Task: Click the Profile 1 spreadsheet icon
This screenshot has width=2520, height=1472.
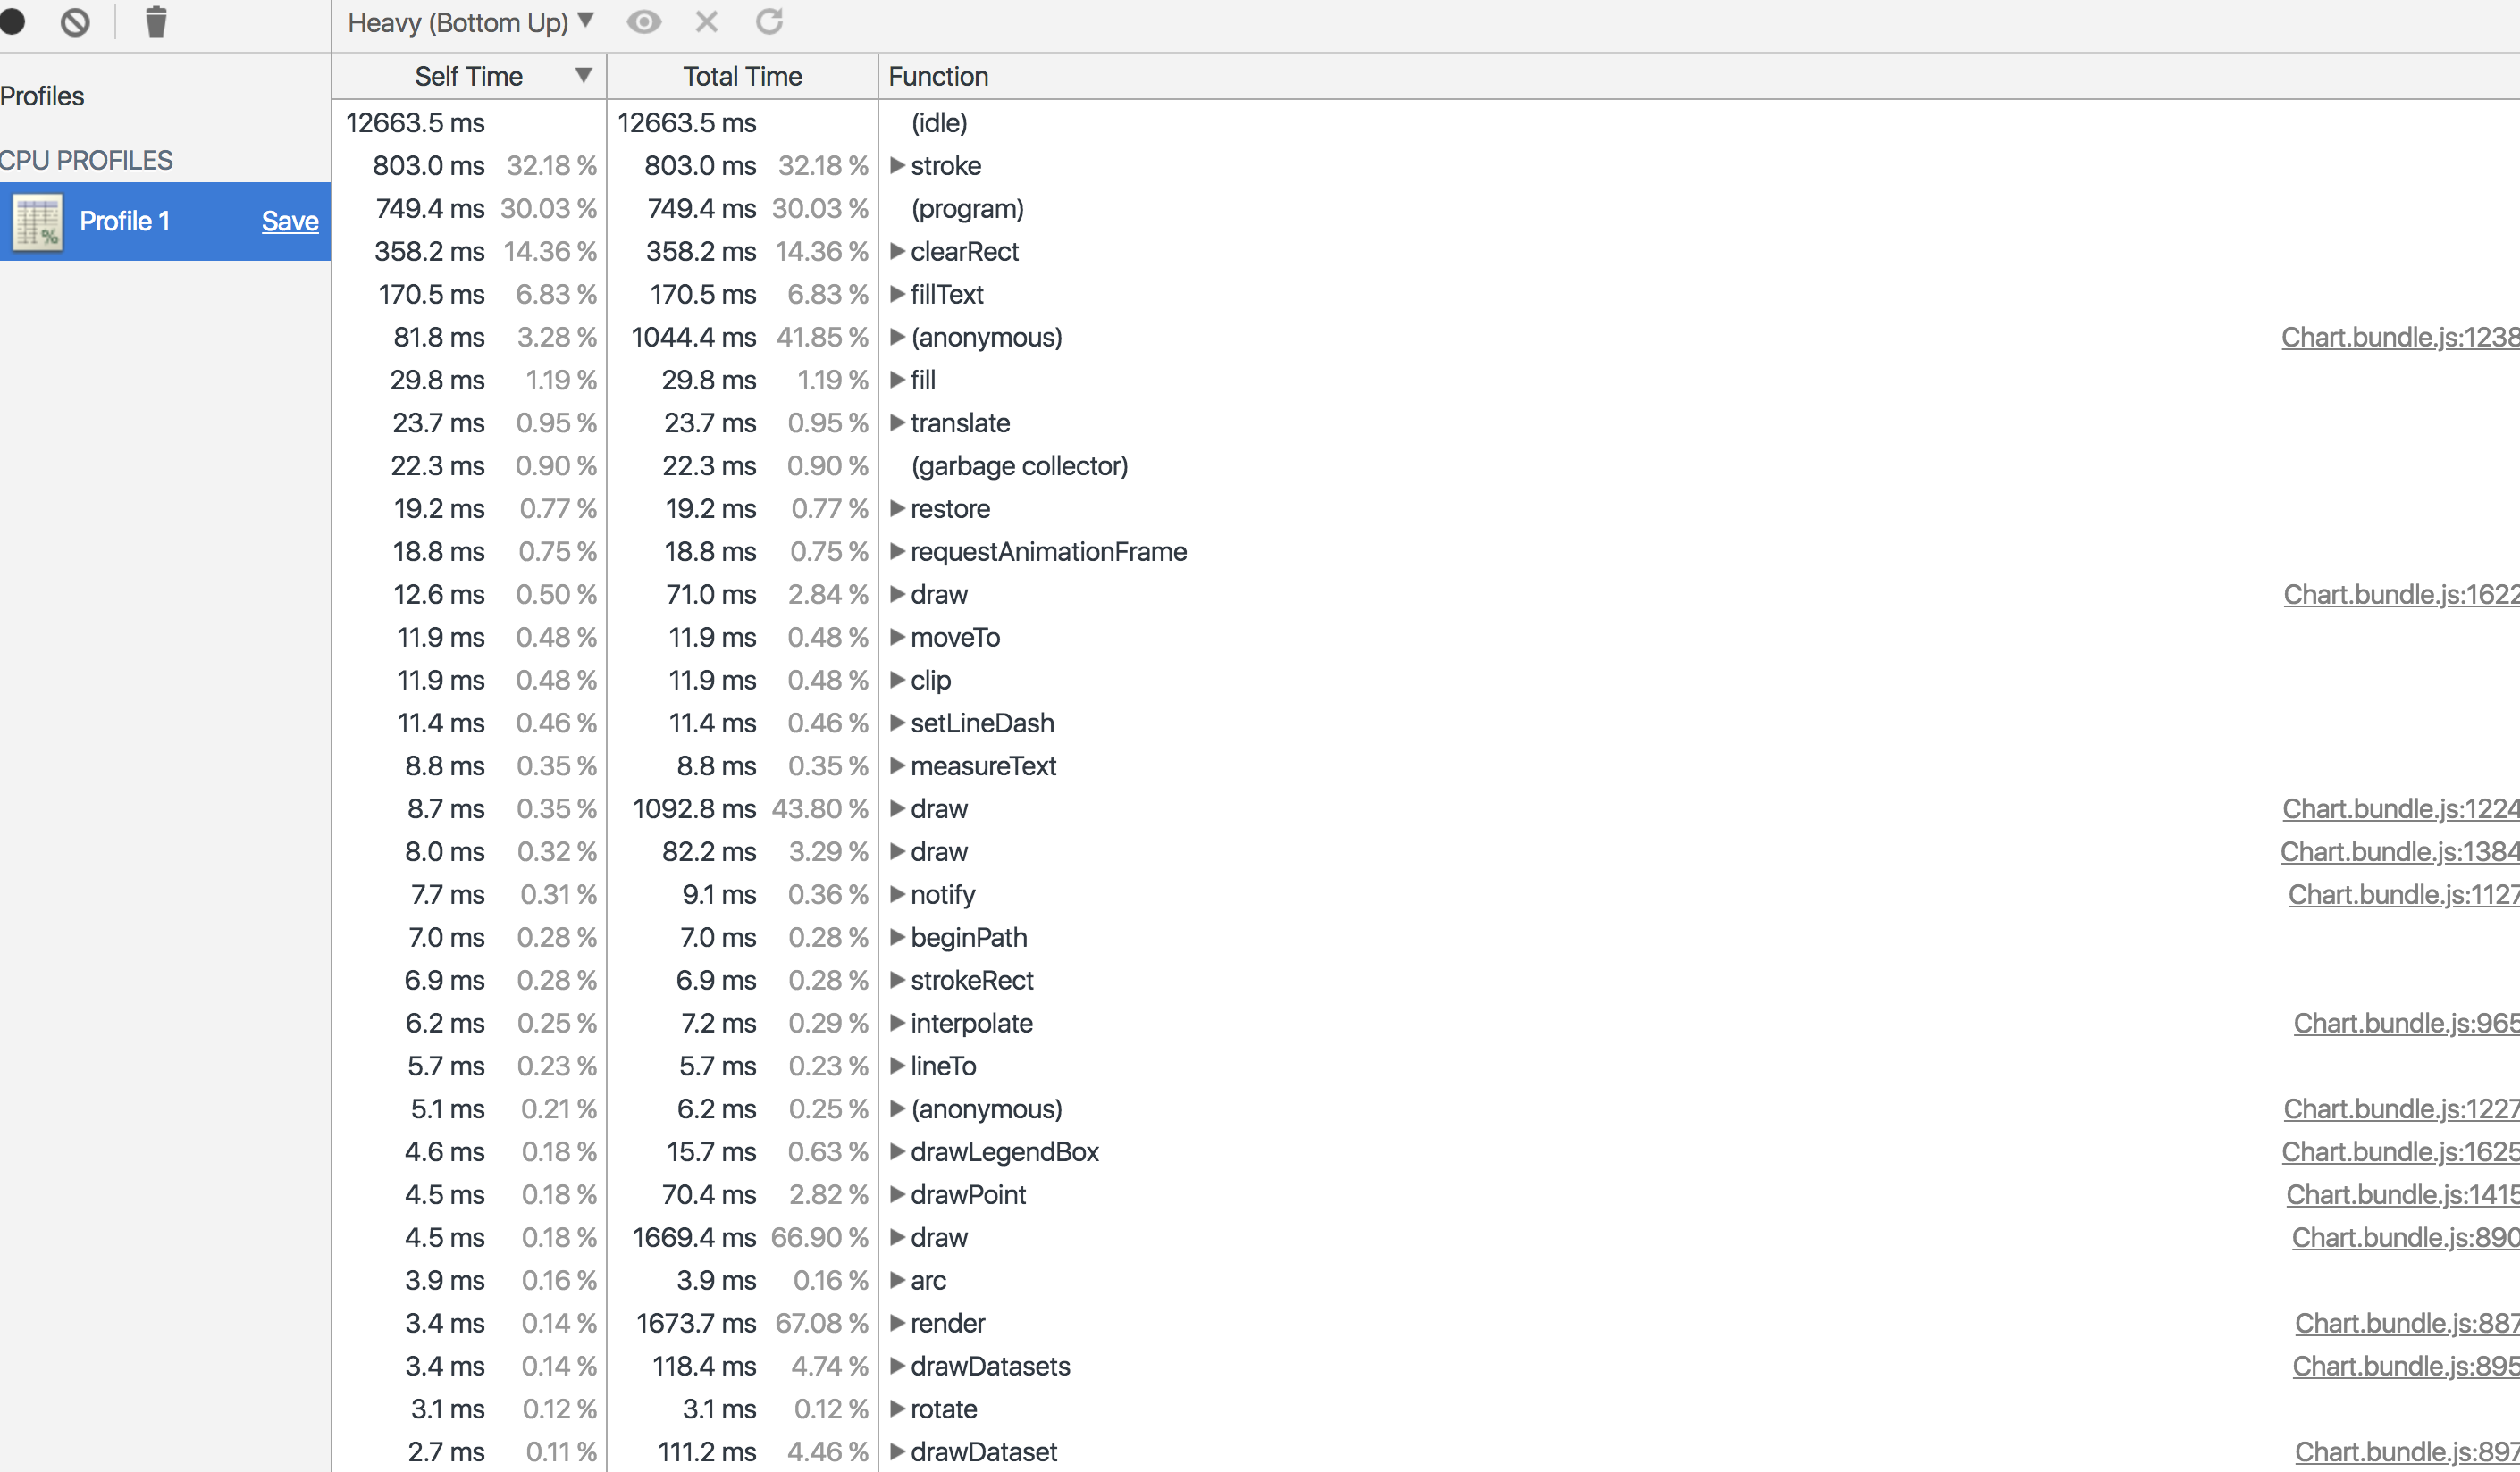Action: pos(37,221)
